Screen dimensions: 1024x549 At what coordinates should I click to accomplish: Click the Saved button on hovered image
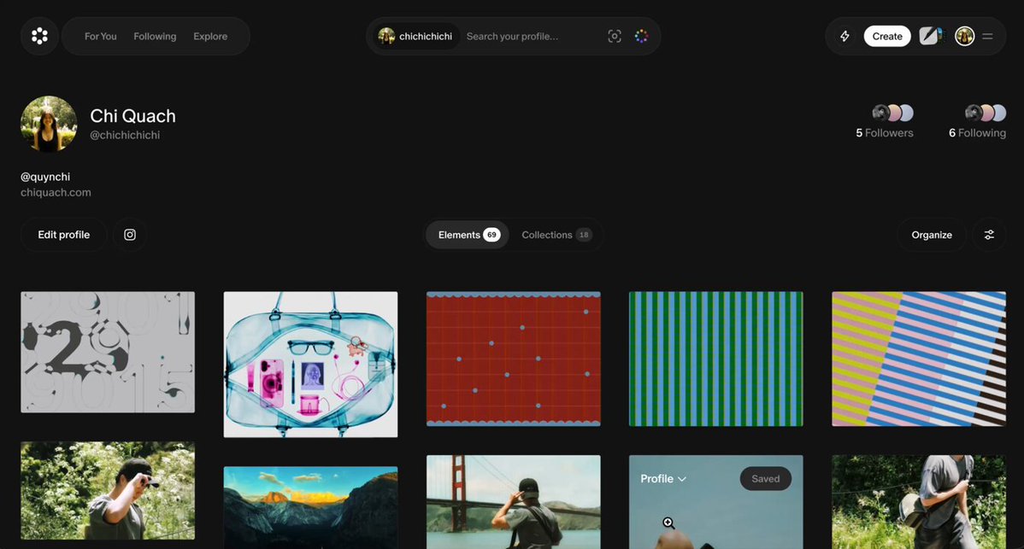tap(765, 479)
